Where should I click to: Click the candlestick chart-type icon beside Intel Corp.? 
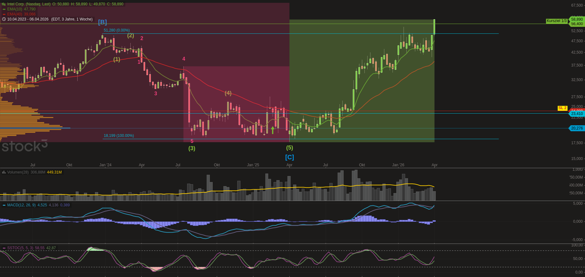[x=4, y=4]
